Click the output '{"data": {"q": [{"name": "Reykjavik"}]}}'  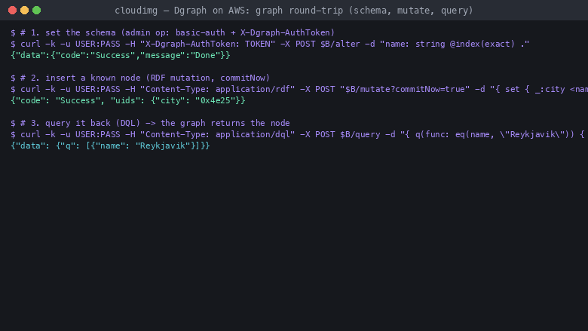tap(110, 146)
